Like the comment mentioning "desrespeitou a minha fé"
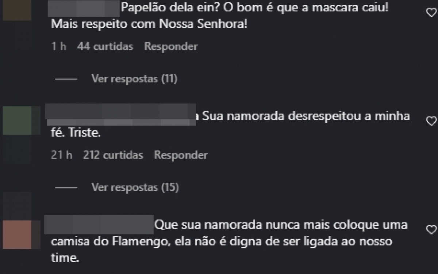This screenshot has width=438, height=274. [x=431, y=121]
